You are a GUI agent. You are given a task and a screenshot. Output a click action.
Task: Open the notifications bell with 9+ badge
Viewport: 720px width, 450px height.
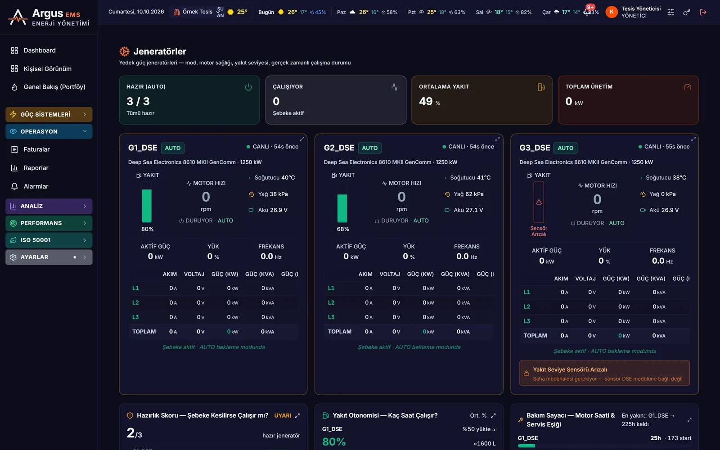[587, 12]
